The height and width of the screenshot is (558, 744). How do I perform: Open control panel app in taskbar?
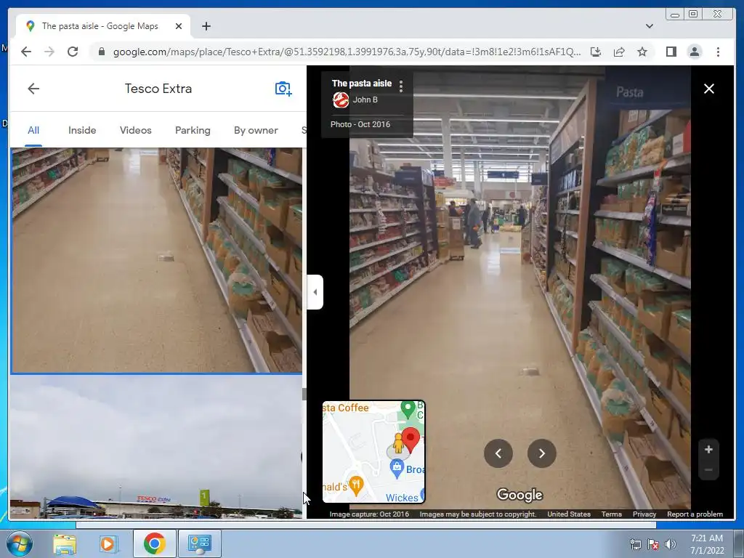click(x=199, y=543)
